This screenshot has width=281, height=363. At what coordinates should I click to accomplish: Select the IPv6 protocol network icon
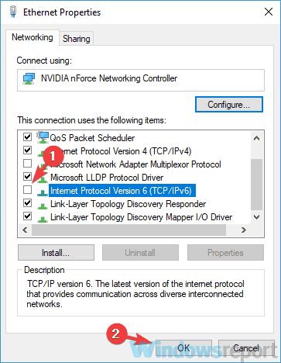[43, 192]
